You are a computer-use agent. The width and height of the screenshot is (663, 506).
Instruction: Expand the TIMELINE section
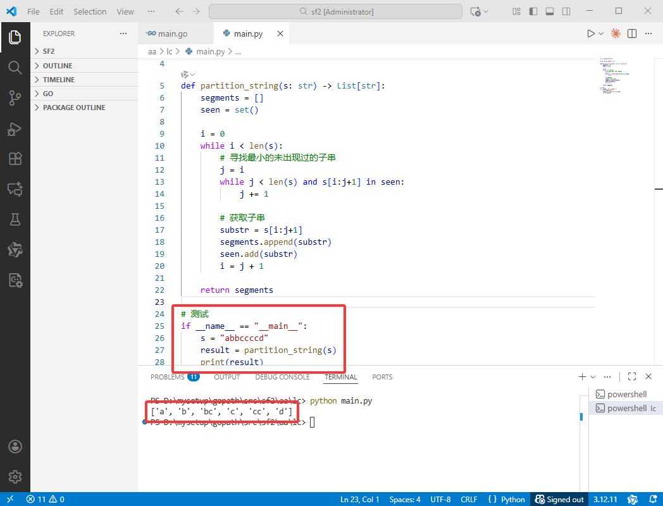84,80
